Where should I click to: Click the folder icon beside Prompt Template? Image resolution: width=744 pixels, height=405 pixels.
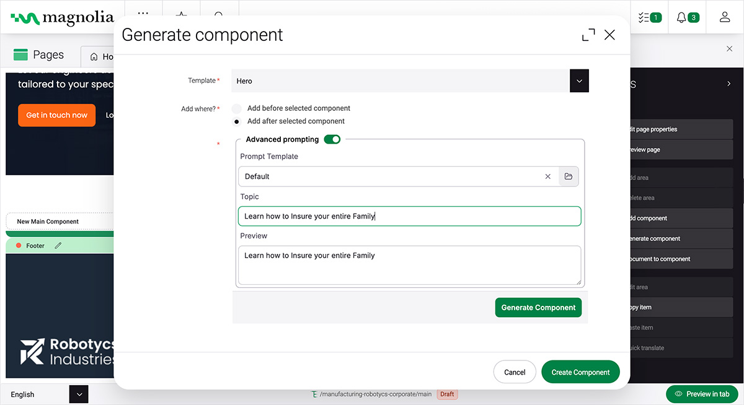[x=569, y=176]
